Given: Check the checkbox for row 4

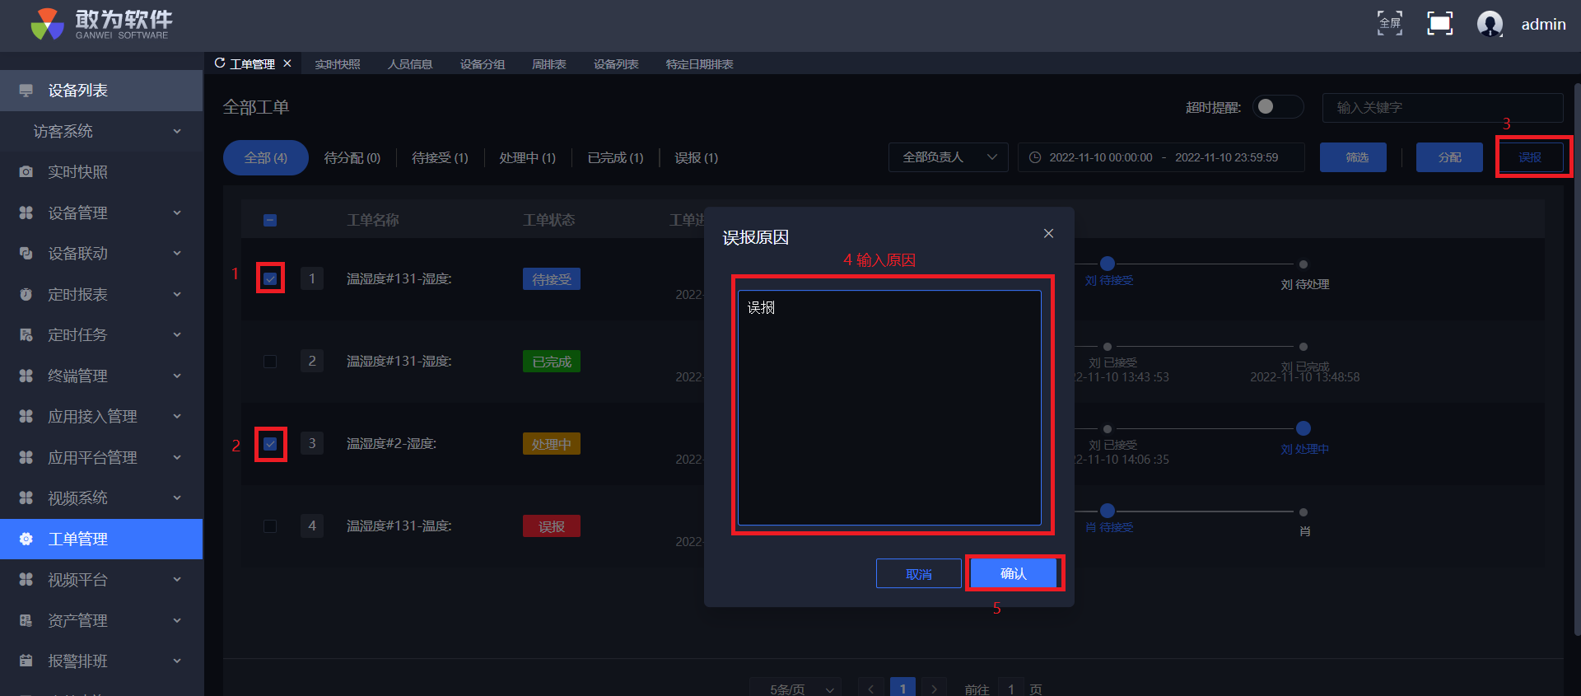Looking at the screenshot, I should click(270, 526).
